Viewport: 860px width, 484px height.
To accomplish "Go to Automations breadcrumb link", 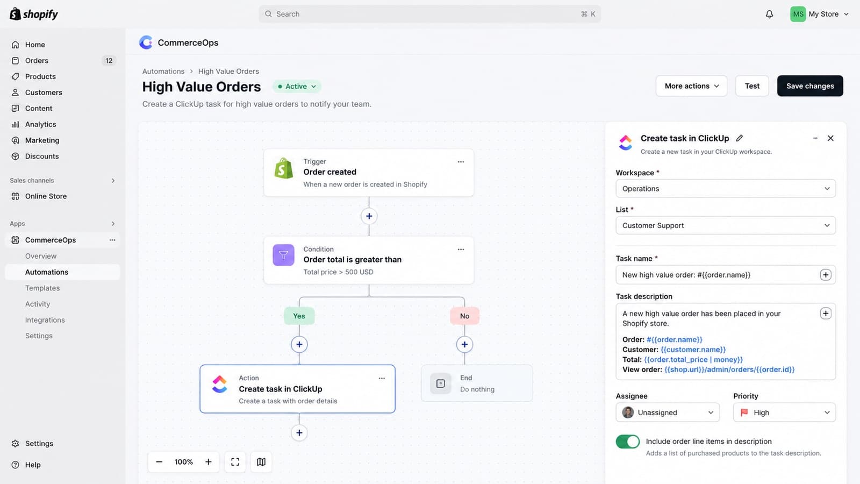I will pyautogui.click(x=163, y=72).
